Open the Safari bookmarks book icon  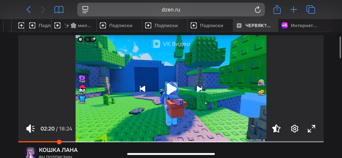pos(59,10)
